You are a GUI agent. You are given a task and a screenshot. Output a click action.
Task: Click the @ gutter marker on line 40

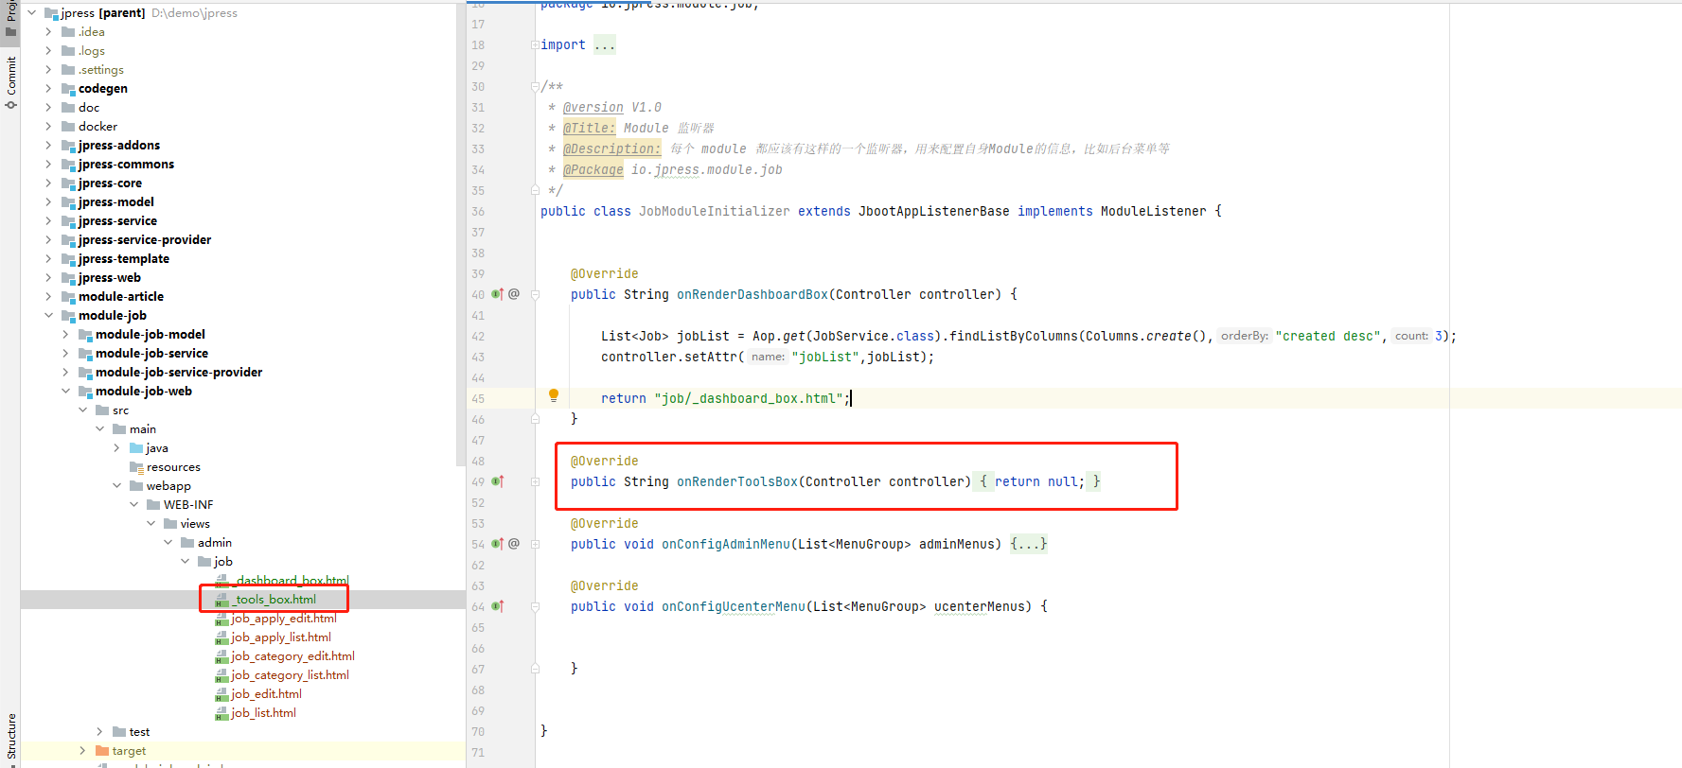pos(514,294)
